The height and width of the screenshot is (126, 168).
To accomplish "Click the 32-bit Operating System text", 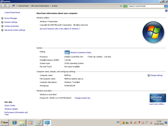I will (74, 63).
